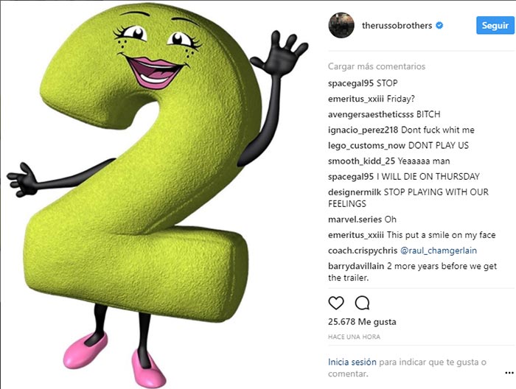This screenshot has width=516, height=389.
Task: Follow the account with Seguir button
Action: [x=495, y=25]
